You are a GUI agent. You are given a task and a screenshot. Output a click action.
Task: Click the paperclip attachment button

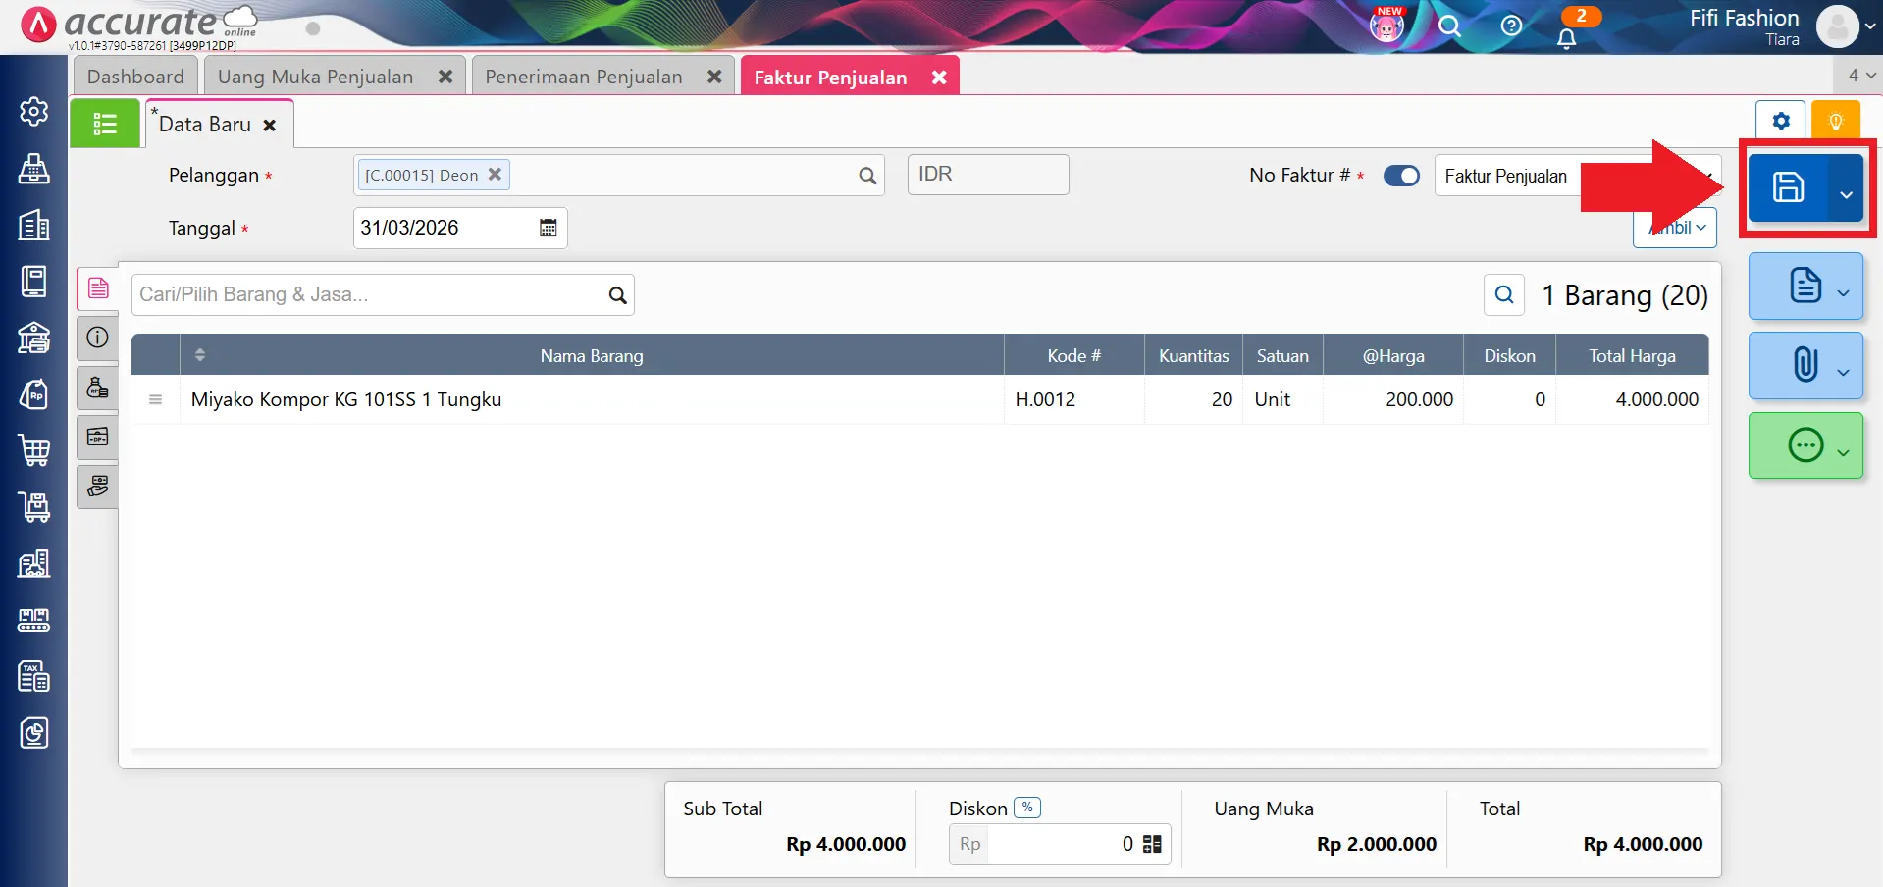tap(1805, 365)
